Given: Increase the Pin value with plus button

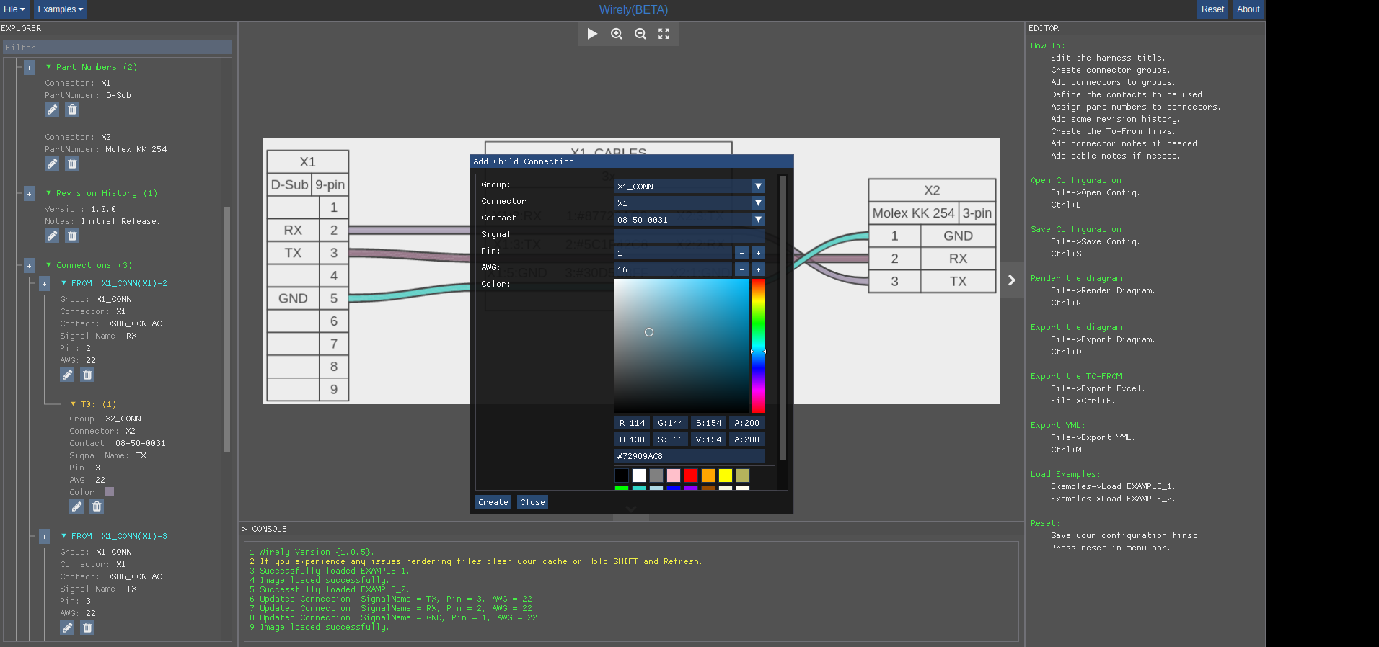Looking at the screenshot, I should (758, 252).
